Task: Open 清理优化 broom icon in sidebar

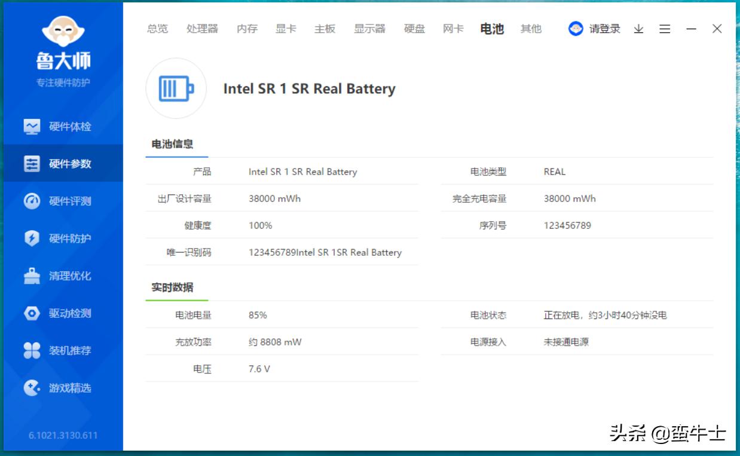Action: click(x=32, y=276)
